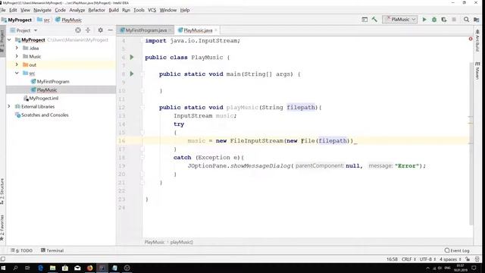This screenshot has height=273, width=485.
Task: Expand the out folder
Action: coord(17,64)
